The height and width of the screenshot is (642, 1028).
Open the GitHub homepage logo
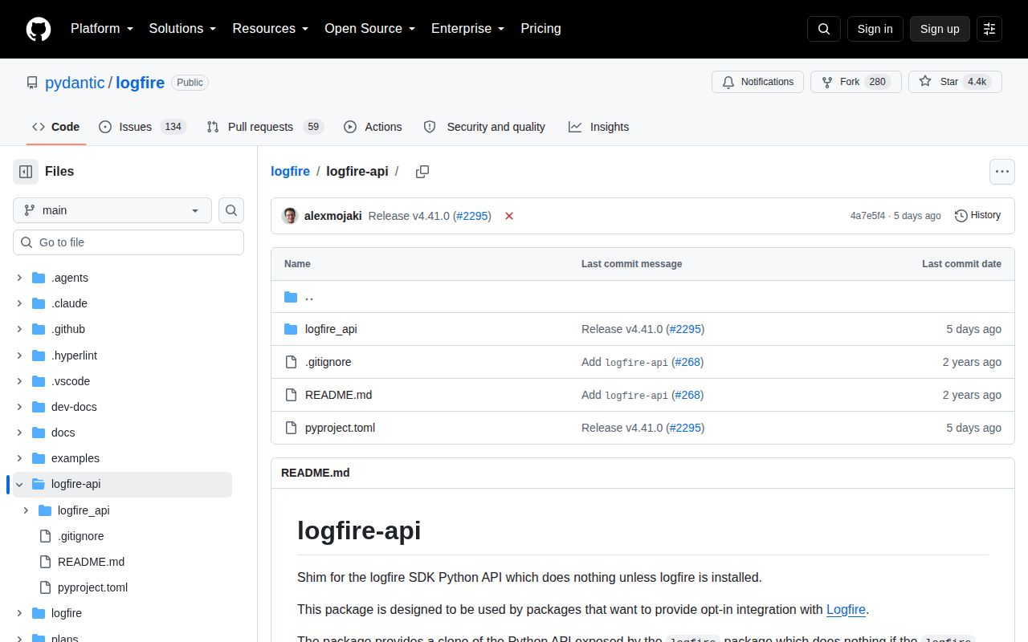(x=39, y=29)
